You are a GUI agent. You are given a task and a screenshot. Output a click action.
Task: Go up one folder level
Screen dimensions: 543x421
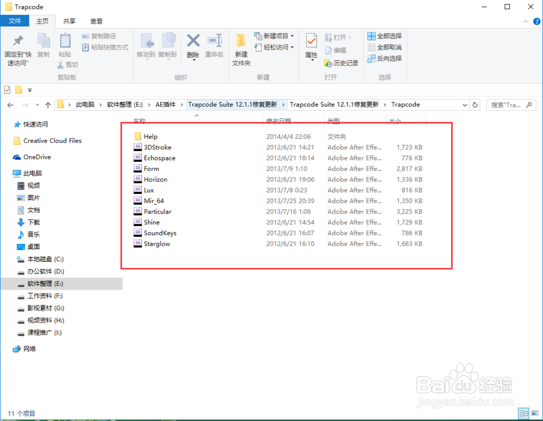tap(48, 105)
